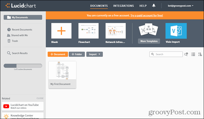204x119 pixels.
Task: Create a Blank document from the template
Action: point(61,31)
